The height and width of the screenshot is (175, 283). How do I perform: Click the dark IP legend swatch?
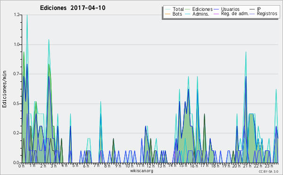(x=252, y=9)
